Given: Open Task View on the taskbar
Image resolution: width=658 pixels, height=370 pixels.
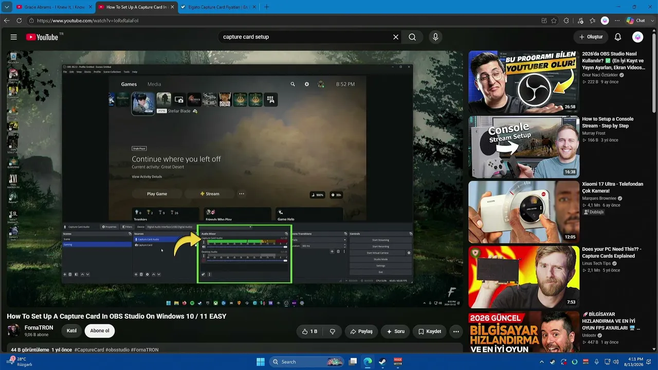Looking at the screenshot, I should tap(353, 362).
